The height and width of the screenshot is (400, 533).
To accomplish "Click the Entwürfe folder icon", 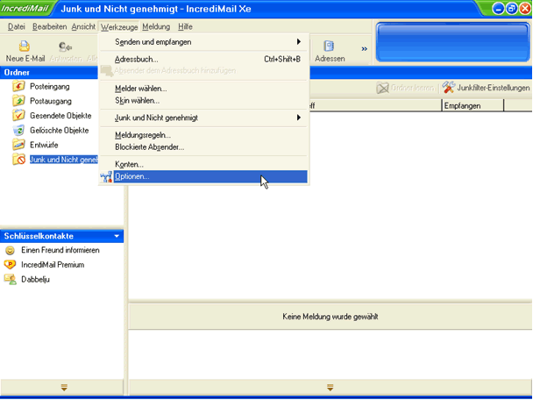I will [x=18, y=145].
